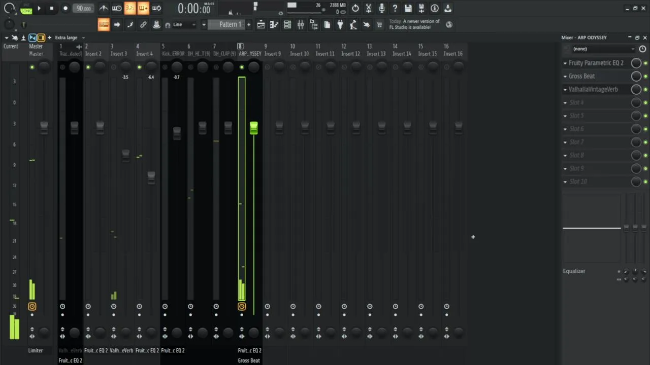Click the microphone one-click recording icon

(x=382, y=8)
